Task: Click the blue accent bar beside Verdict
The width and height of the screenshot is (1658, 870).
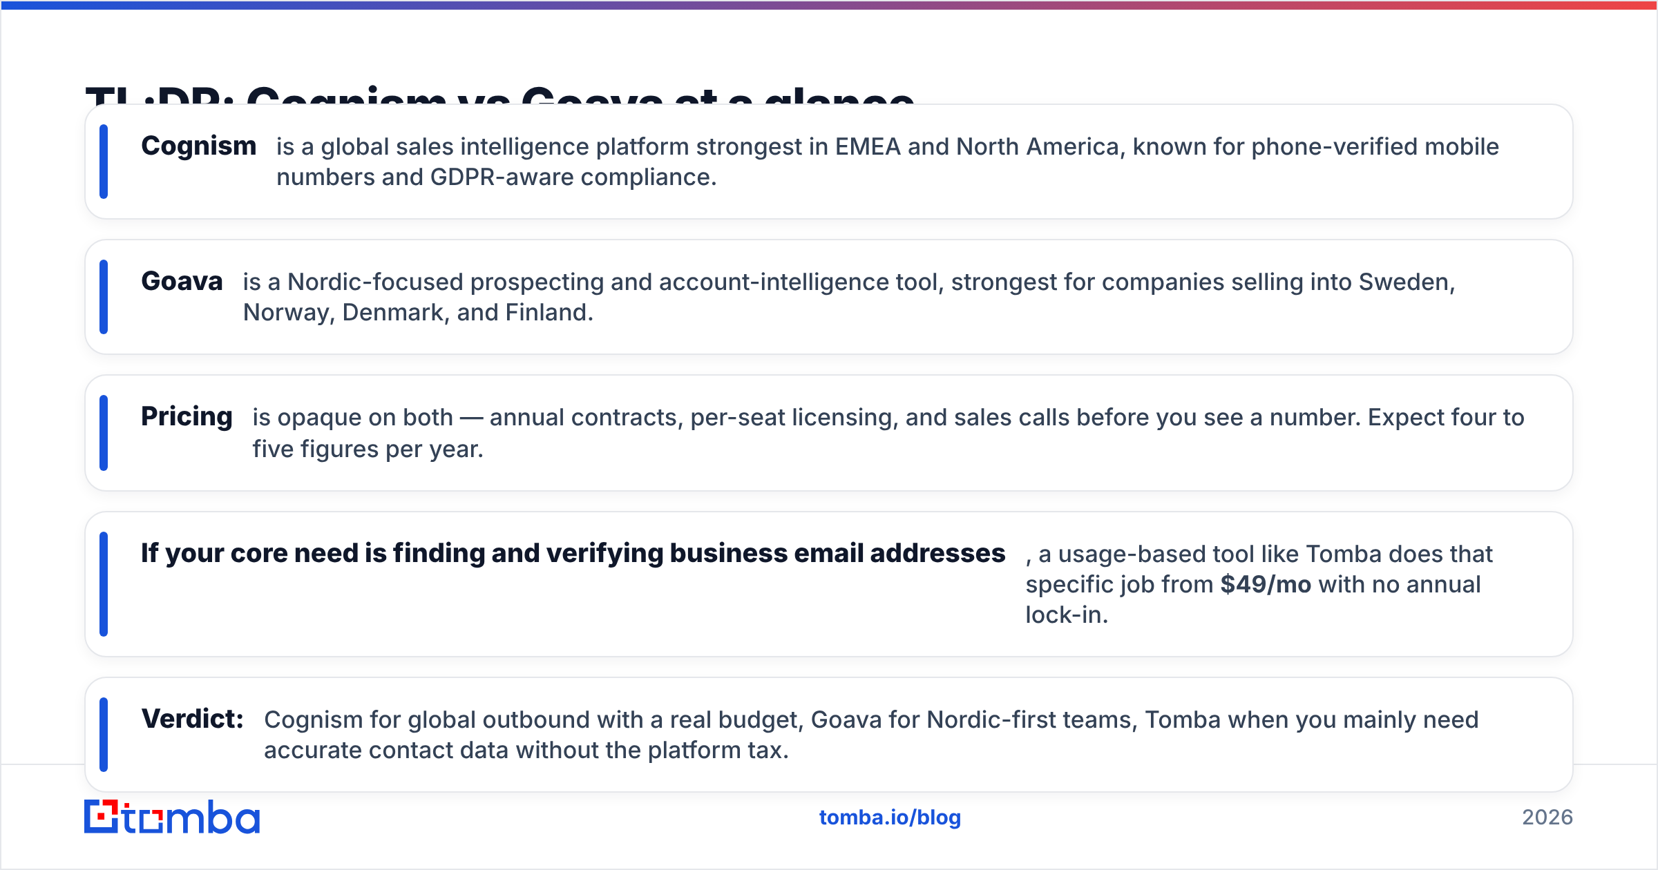Action: (104, 735)
